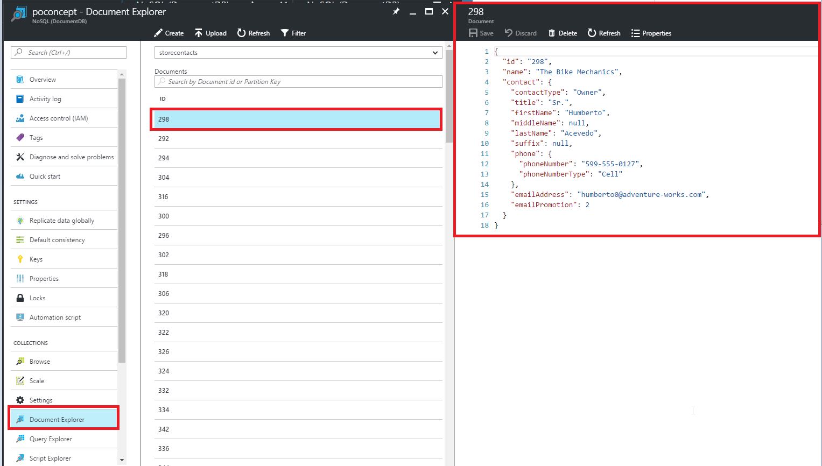Viewport: 822px width, 466px height.
Task: Select the Locks padlock icon
Action: pyautogui.click(x=20, y=298)
